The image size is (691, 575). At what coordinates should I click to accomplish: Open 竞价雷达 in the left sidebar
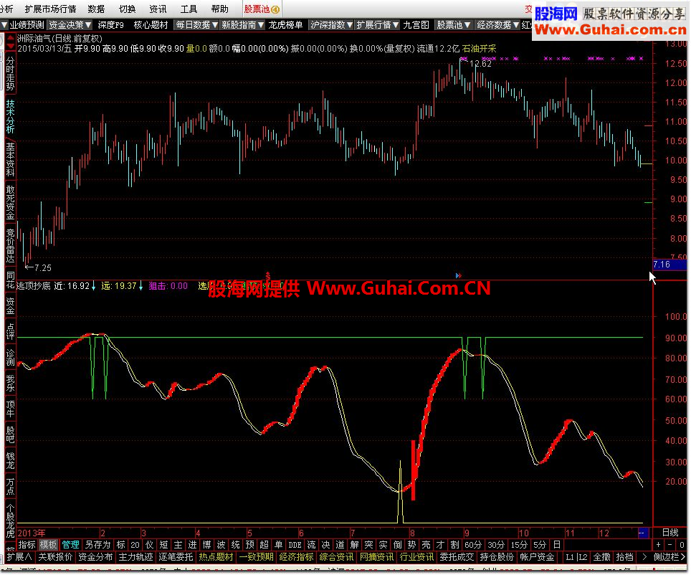coord(10,245)
